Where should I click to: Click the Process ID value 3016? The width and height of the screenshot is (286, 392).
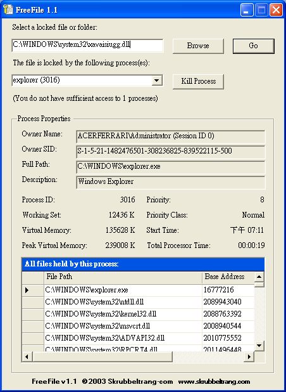(x=127, y=200)
